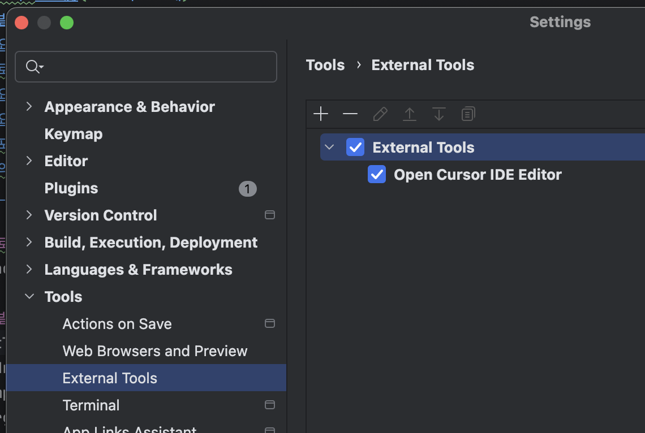Disable the Open Cursor IDE Editor checkbox
The height and width of the screenshot is (433, 645).
pyautogui.click(x=377, y=175)
